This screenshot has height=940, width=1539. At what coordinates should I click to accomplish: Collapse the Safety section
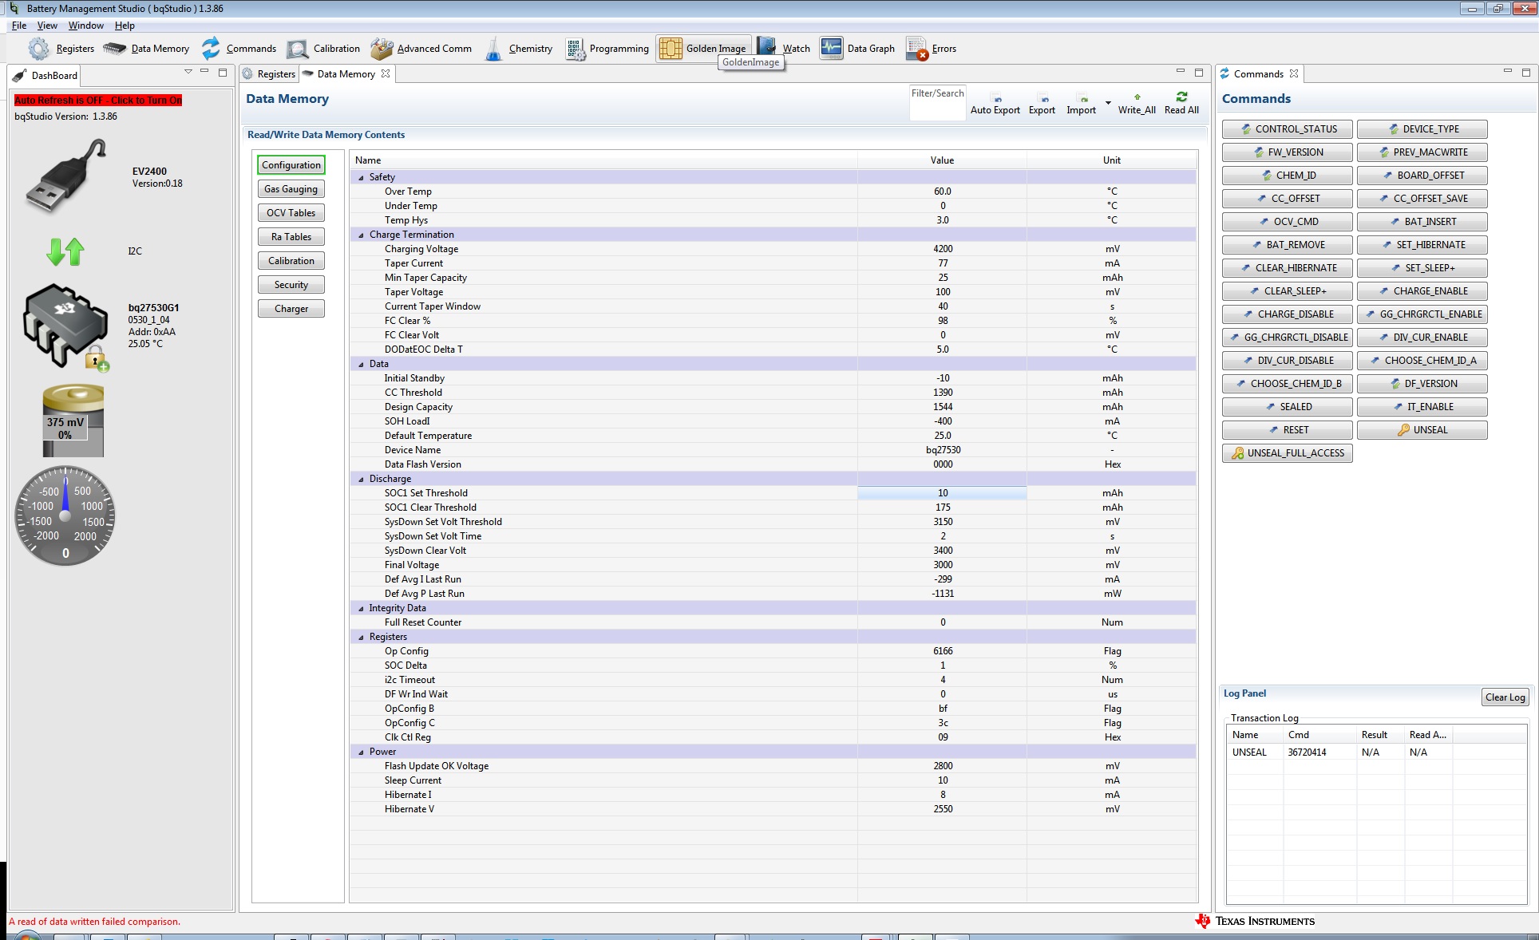tap(361, 178)
